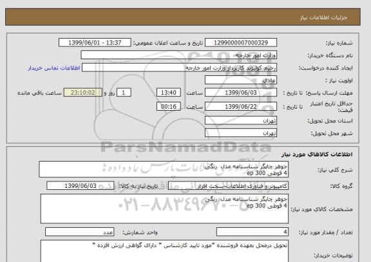
Task: Select the announcement date field 1399/06/01 - 13:37
Action: [95, 42]
